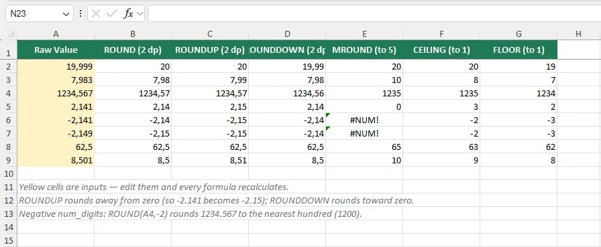601x247 pixels.
Task: Click the note about ROUNDUP rounding away from zero
Action: click(x=217, y=200)
